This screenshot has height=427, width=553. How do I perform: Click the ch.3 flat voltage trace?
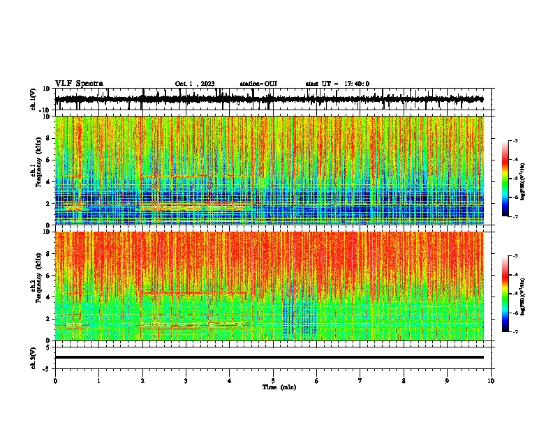click(269, 357)
